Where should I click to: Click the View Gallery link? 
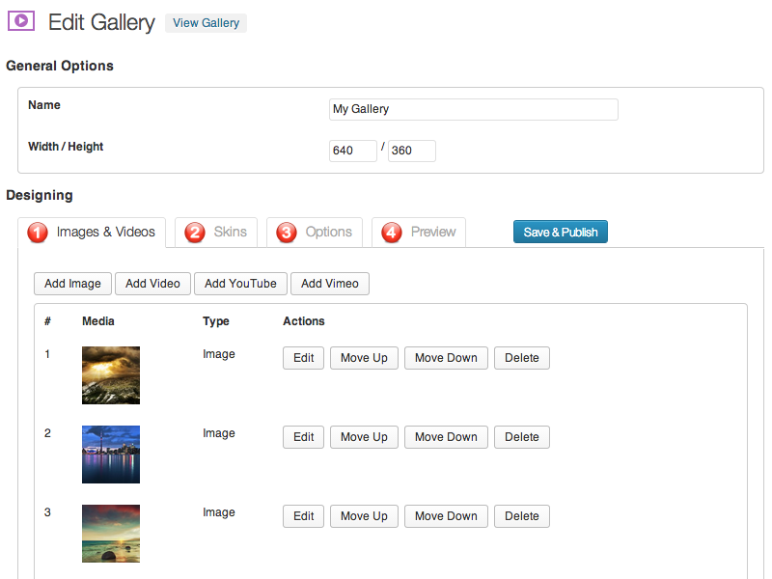(206, 23)
